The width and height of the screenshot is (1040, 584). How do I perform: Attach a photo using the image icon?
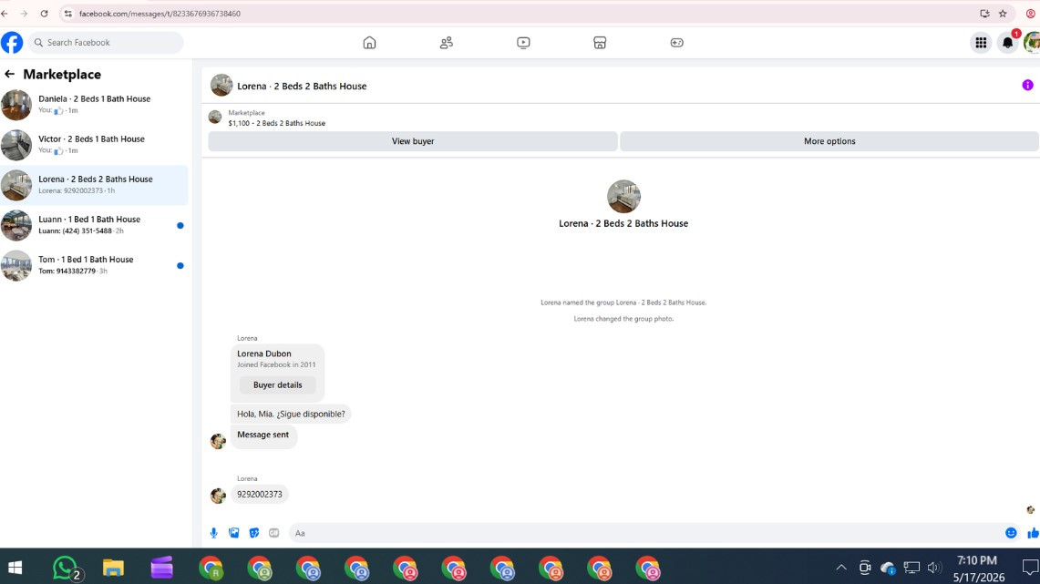click(234, 533)
